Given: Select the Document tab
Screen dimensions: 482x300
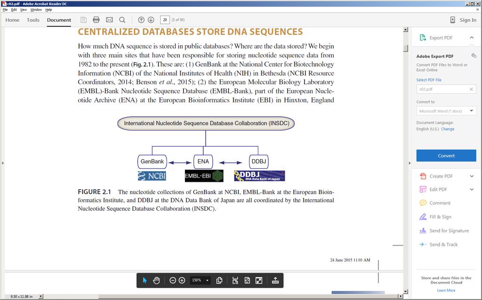Looking at the screenshot, I should (59, 20).
